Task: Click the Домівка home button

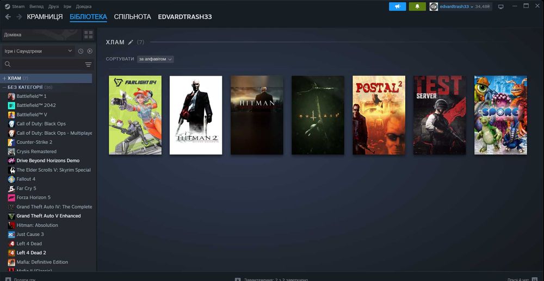Action: (41, 35)
